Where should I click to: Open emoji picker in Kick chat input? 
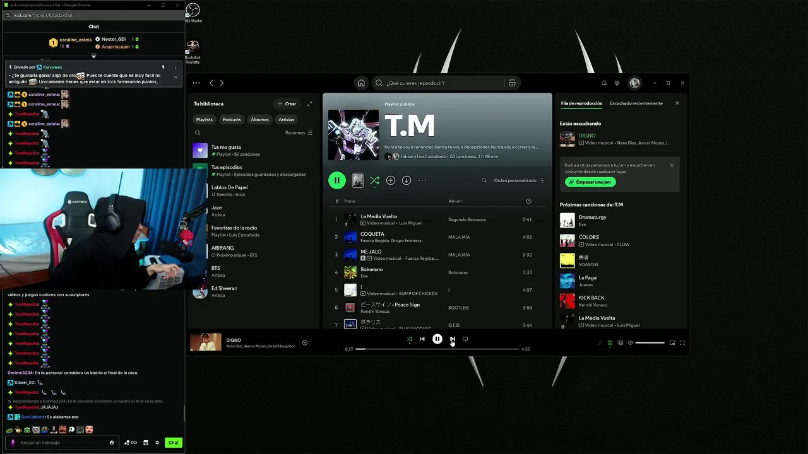tap(112, 443)
